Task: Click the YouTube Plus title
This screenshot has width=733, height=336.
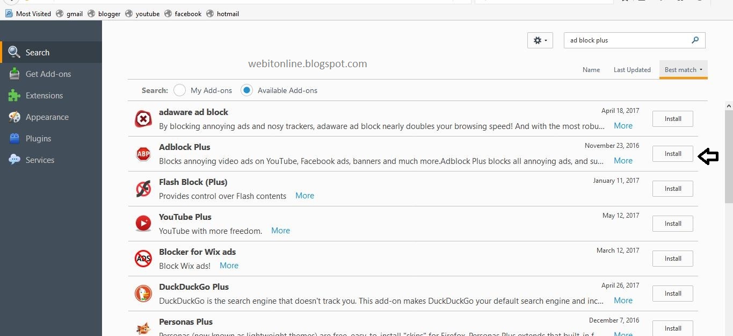Action: pos(185,217)
